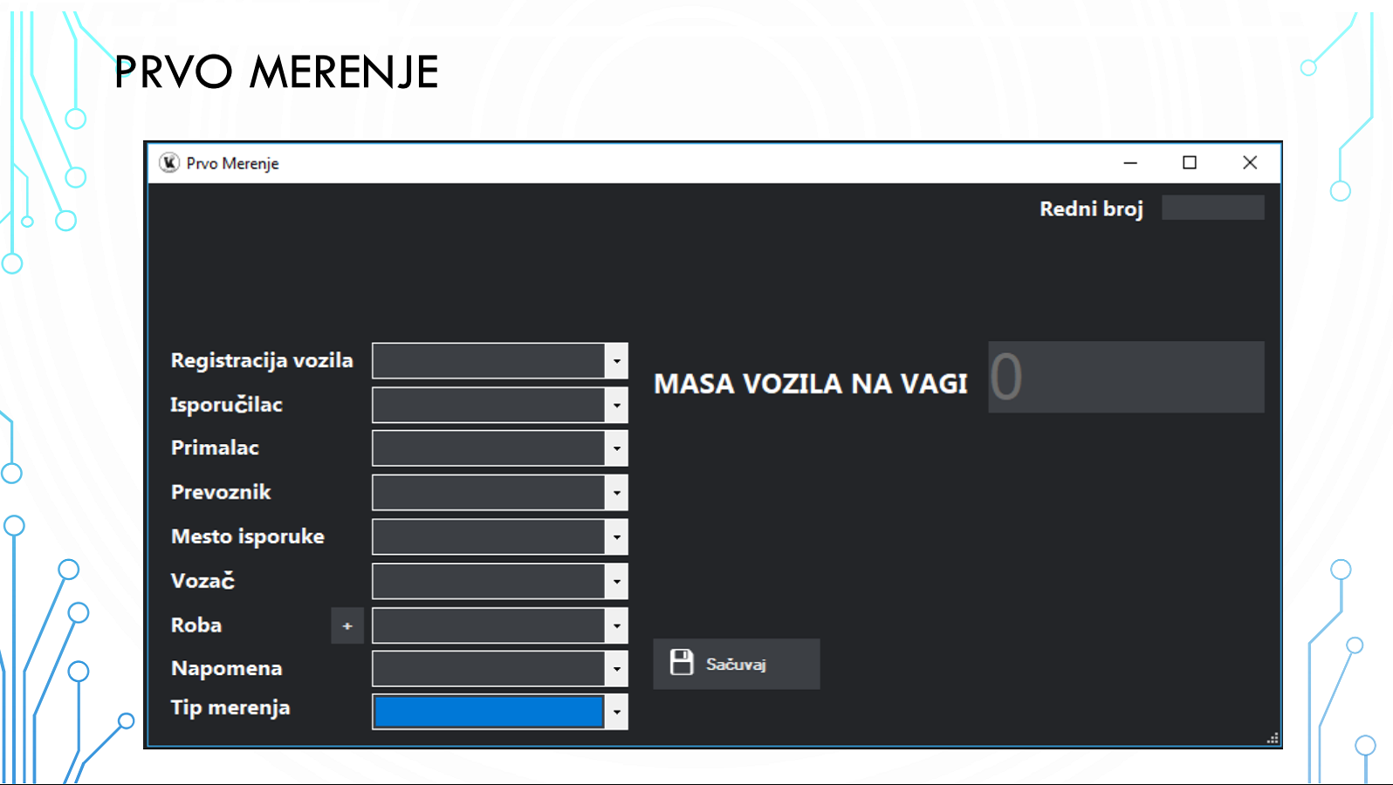Expand the Prevoznik combo box arrow
This screenshot has height=785, width=1393.
(616, 493)
